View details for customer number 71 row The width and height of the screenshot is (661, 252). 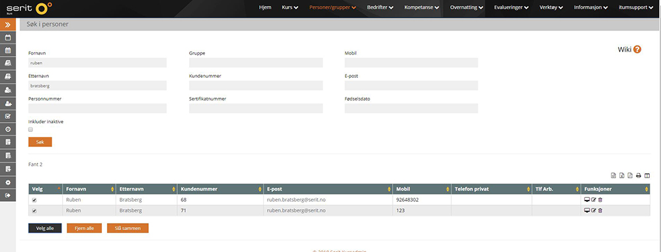[587, 210]
